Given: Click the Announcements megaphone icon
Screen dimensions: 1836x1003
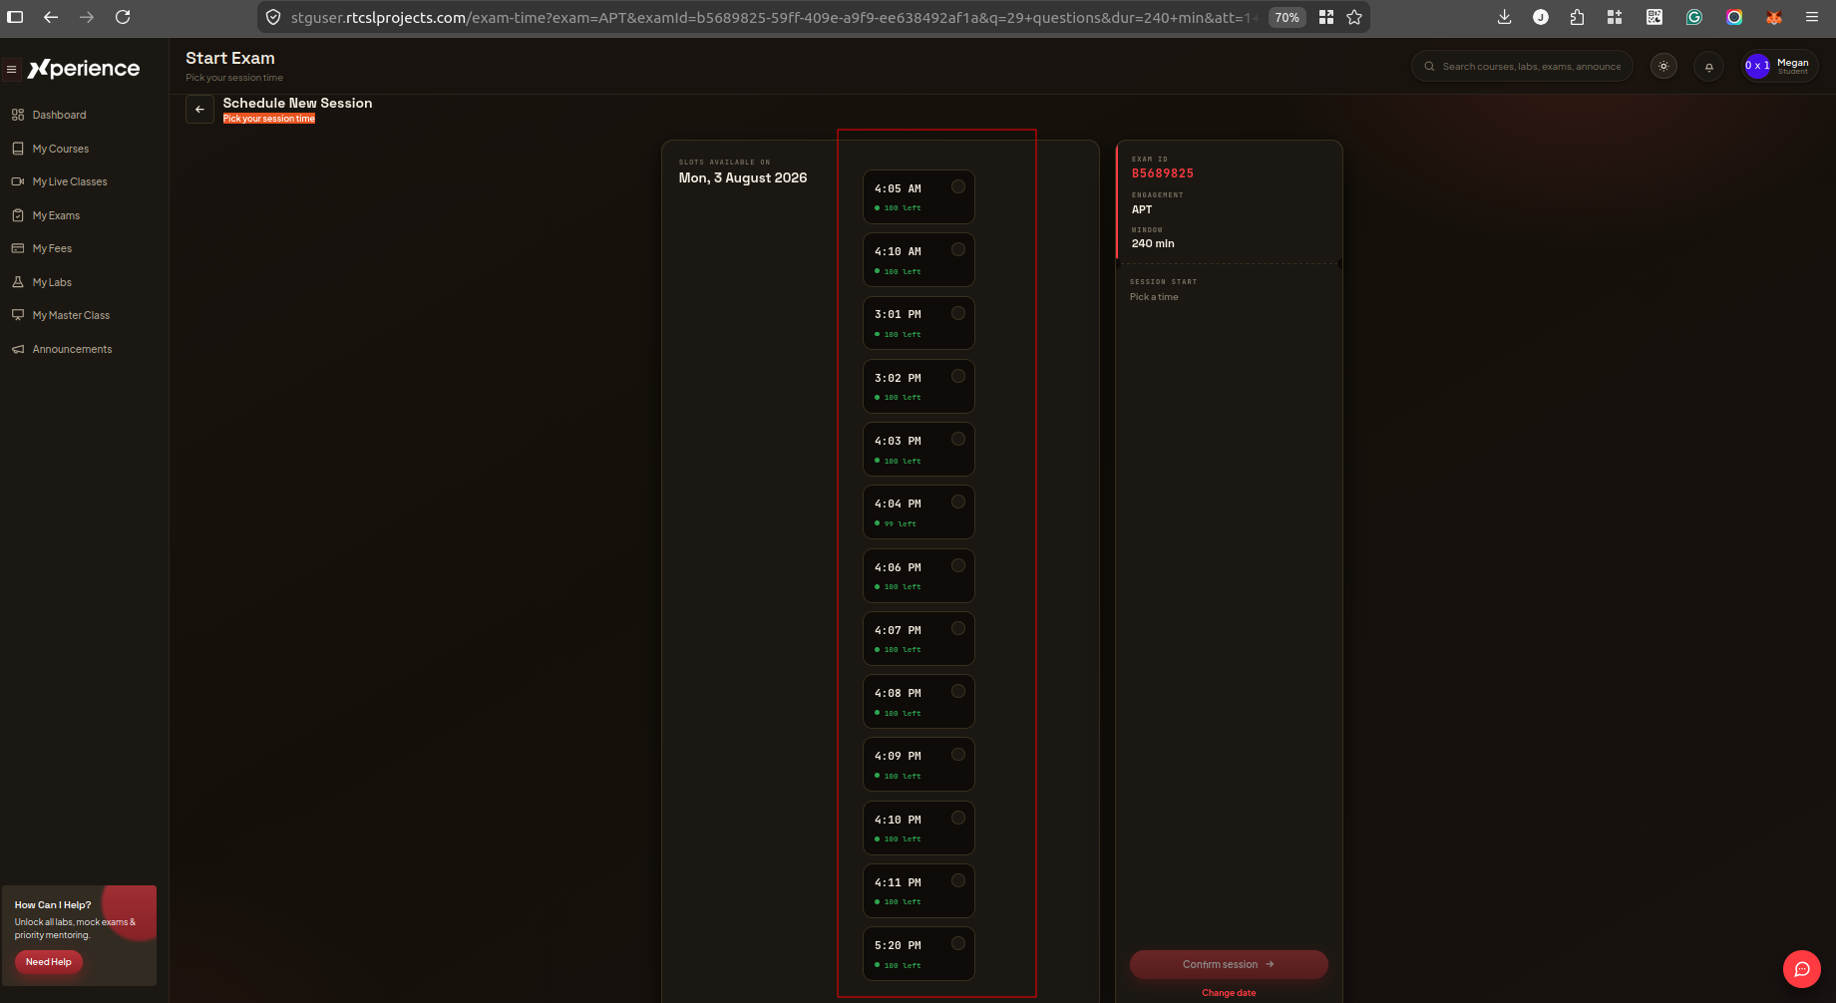Looking at the screenshot, I should tap(18, 349).
